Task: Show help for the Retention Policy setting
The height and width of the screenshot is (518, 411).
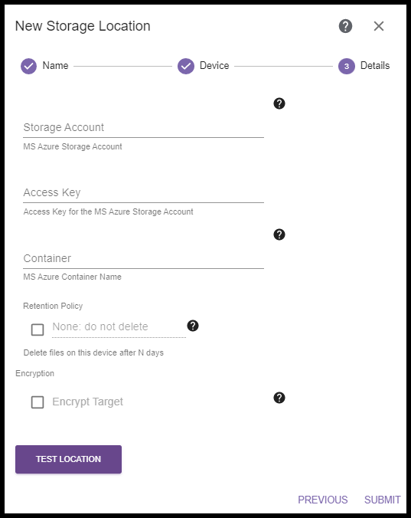Action: [193, 326]
